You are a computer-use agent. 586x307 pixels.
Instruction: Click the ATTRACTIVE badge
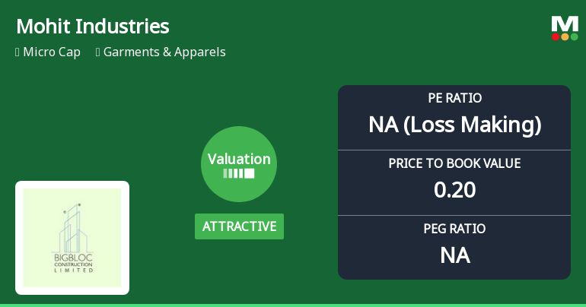(239, 226)
